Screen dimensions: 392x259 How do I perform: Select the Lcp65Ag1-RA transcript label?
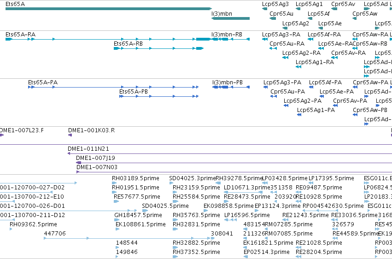(315, 62)
